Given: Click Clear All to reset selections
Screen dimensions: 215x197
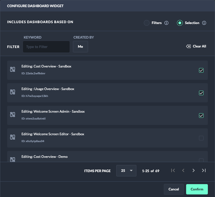Looking at the screenshot, I should [x=196, y=46].
